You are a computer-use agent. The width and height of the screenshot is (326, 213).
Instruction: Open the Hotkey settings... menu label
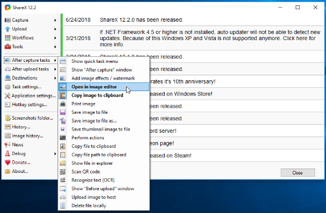pyautogui.click(x=29, y=105)
